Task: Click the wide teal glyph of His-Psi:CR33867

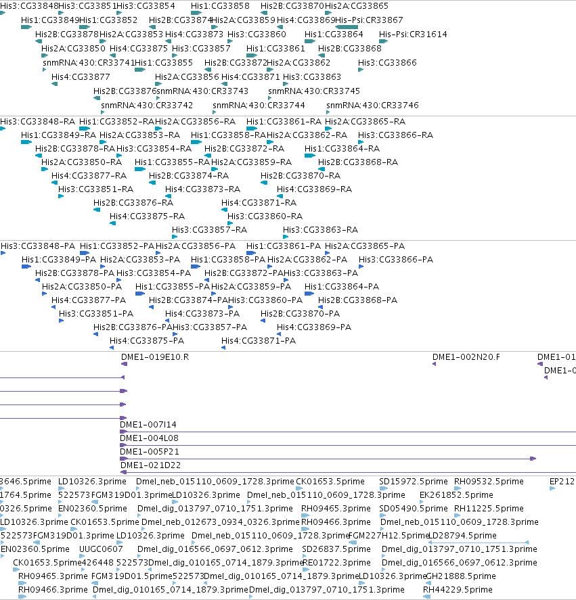Action: point(347,27)
